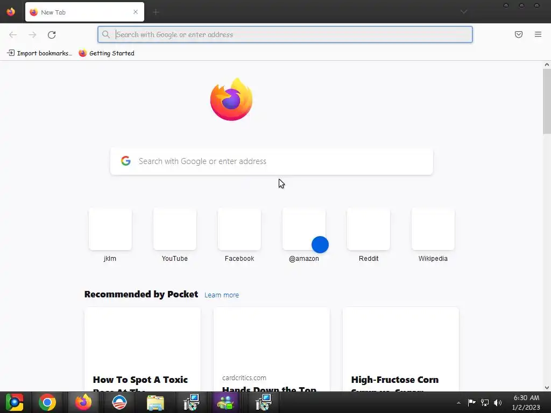Open Action Center flag icon
Image resolution: width=551 pixels, height=413 pixels.
(x=471, y=403)
